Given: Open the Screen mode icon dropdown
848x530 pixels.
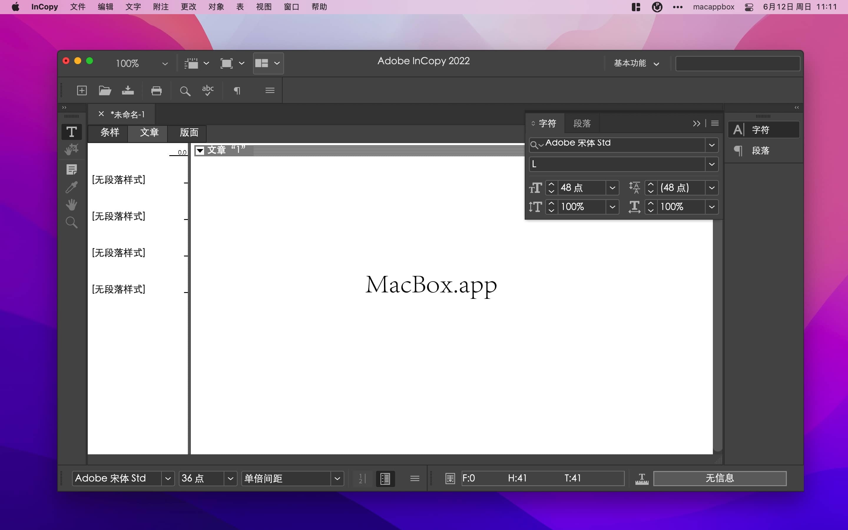Looking at the screenshot, I should tap(232, 63).
